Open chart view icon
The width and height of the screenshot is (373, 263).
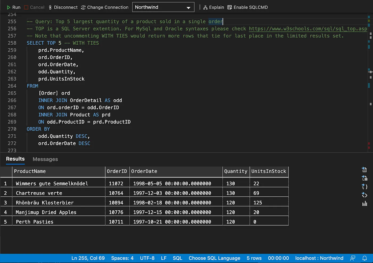point(364,204)
